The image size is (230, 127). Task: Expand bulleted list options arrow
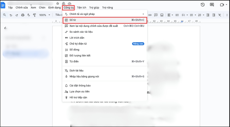(195, 15)
